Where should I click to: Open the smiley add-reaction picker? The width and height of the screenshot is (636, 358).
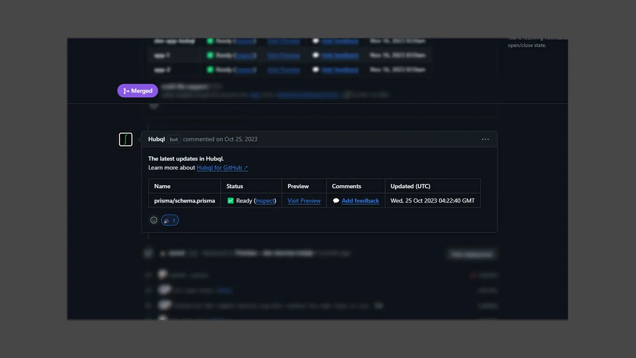[x=154, y=220]
